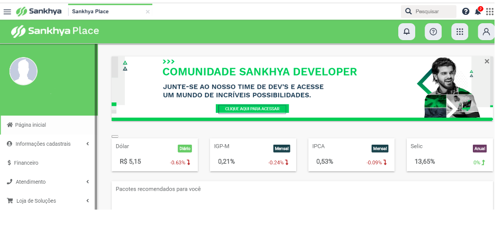Click the cart icon beside Loja de Soluções
Screen dimensions: 503x227
[10, 201]
